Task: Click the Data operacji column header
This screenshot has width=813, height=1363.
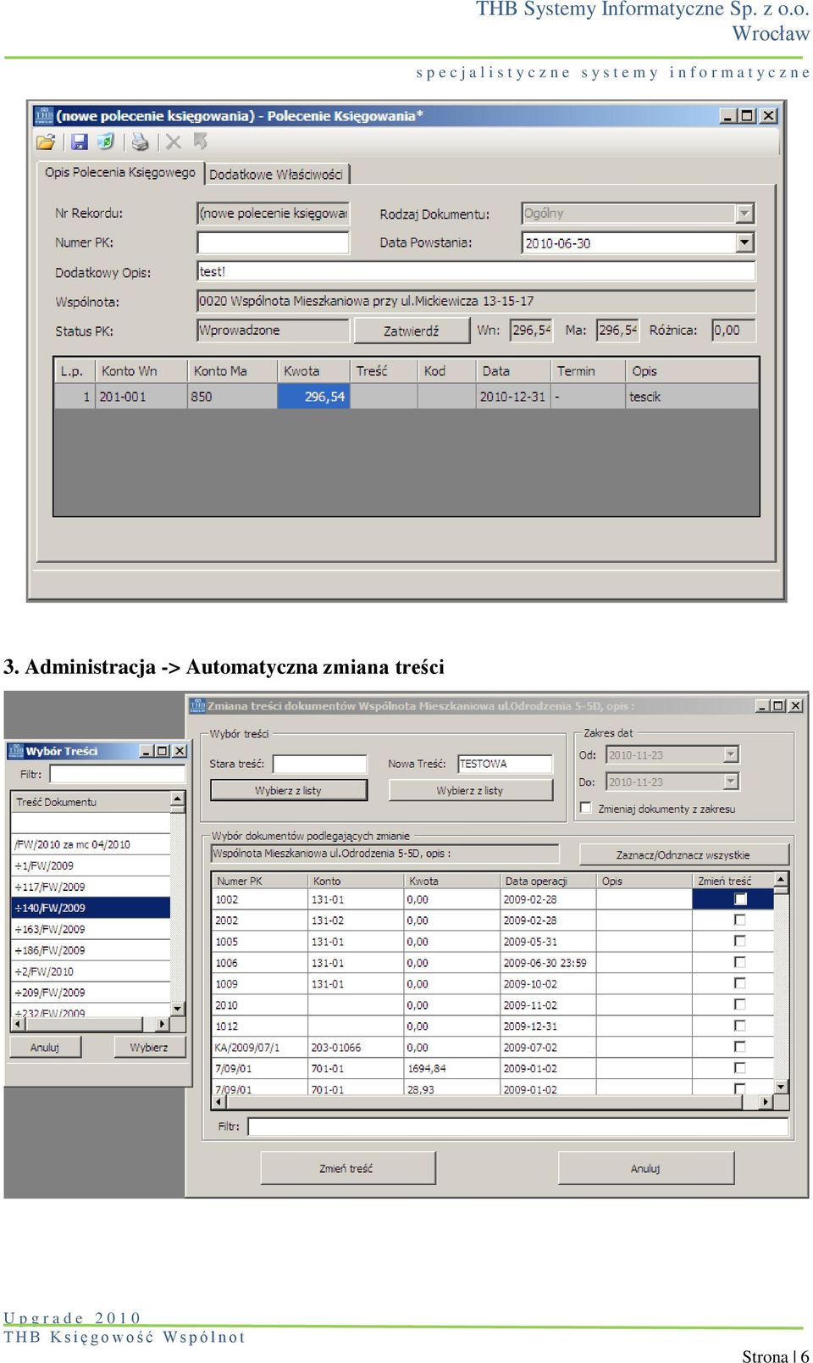Action: [549, 881]
